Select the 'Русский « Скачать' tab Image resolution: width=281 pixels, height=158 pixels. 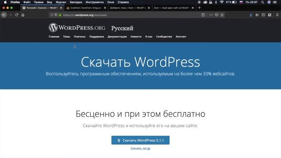pyautogui.click(x=42, y=8)
